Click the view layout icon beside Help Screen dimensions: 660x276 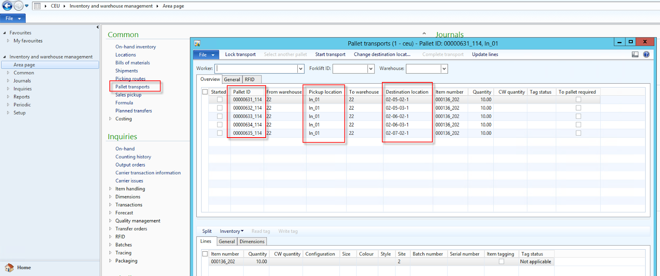(x=635, y=54)
